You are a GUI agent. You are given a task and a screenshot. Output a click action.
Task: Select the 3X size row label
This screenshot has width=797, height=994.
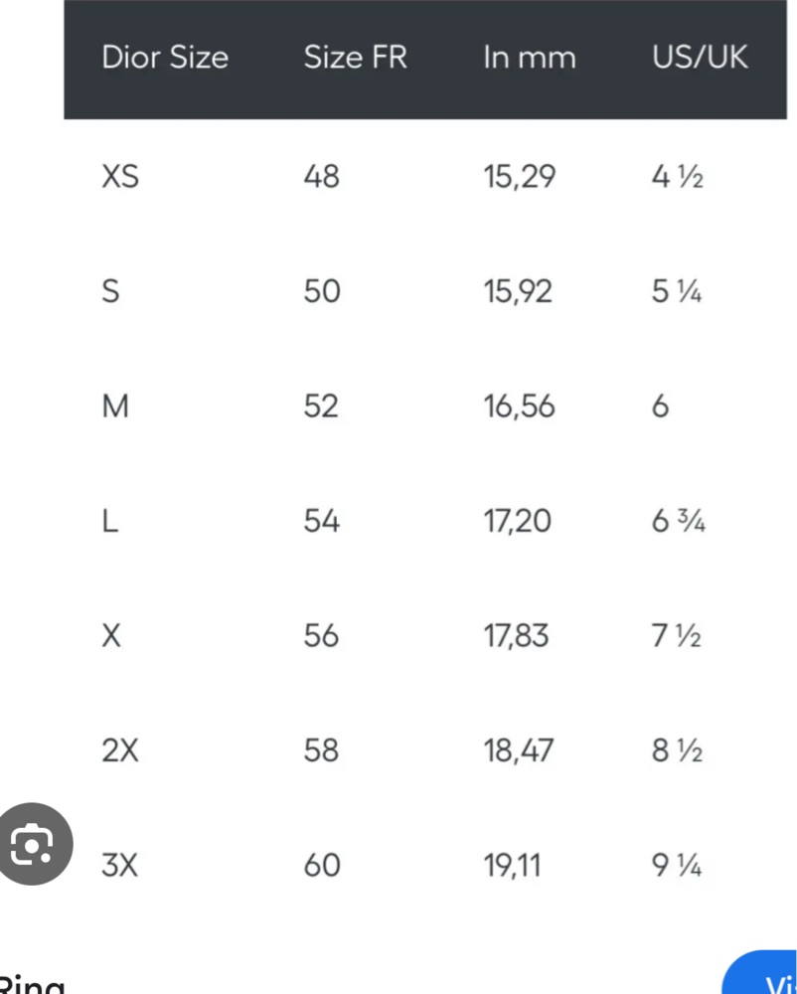click(119, 865)
